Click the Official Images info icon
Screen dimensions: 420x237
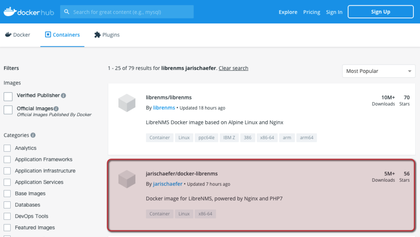(56, 109)
